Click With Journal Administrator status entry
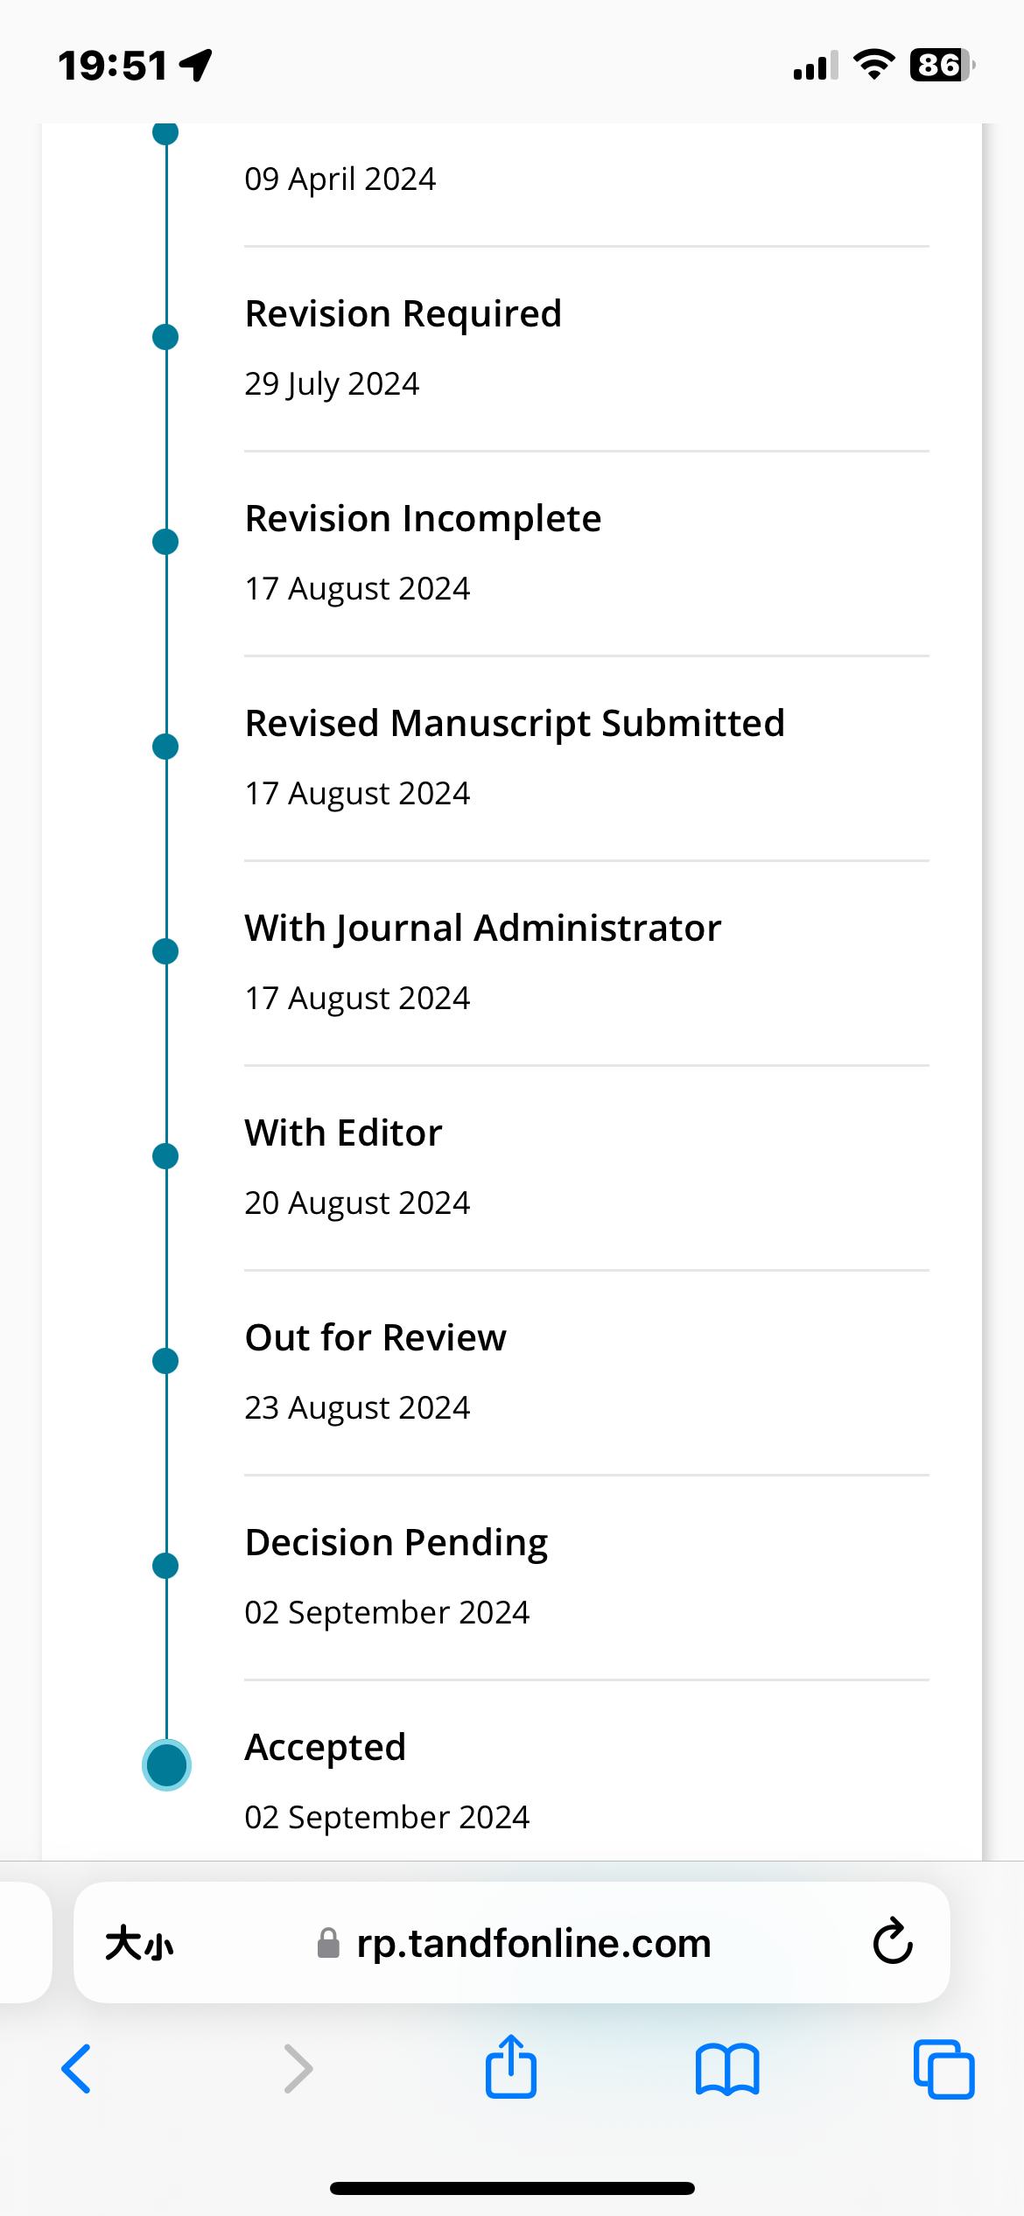1024x2216 pixels. (586, 963)
